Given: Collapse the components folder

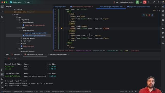Looking at the screenshot, I should pos(17,20).
